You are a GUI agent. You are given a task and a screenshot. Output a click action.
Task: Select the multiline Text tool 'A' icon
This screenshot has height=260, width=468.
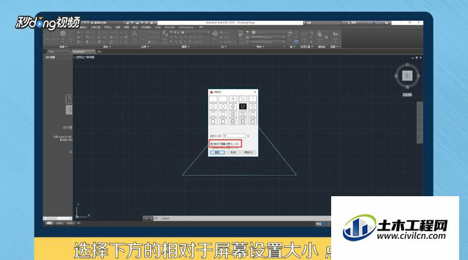pyautogui.click(x=134, y=34)
